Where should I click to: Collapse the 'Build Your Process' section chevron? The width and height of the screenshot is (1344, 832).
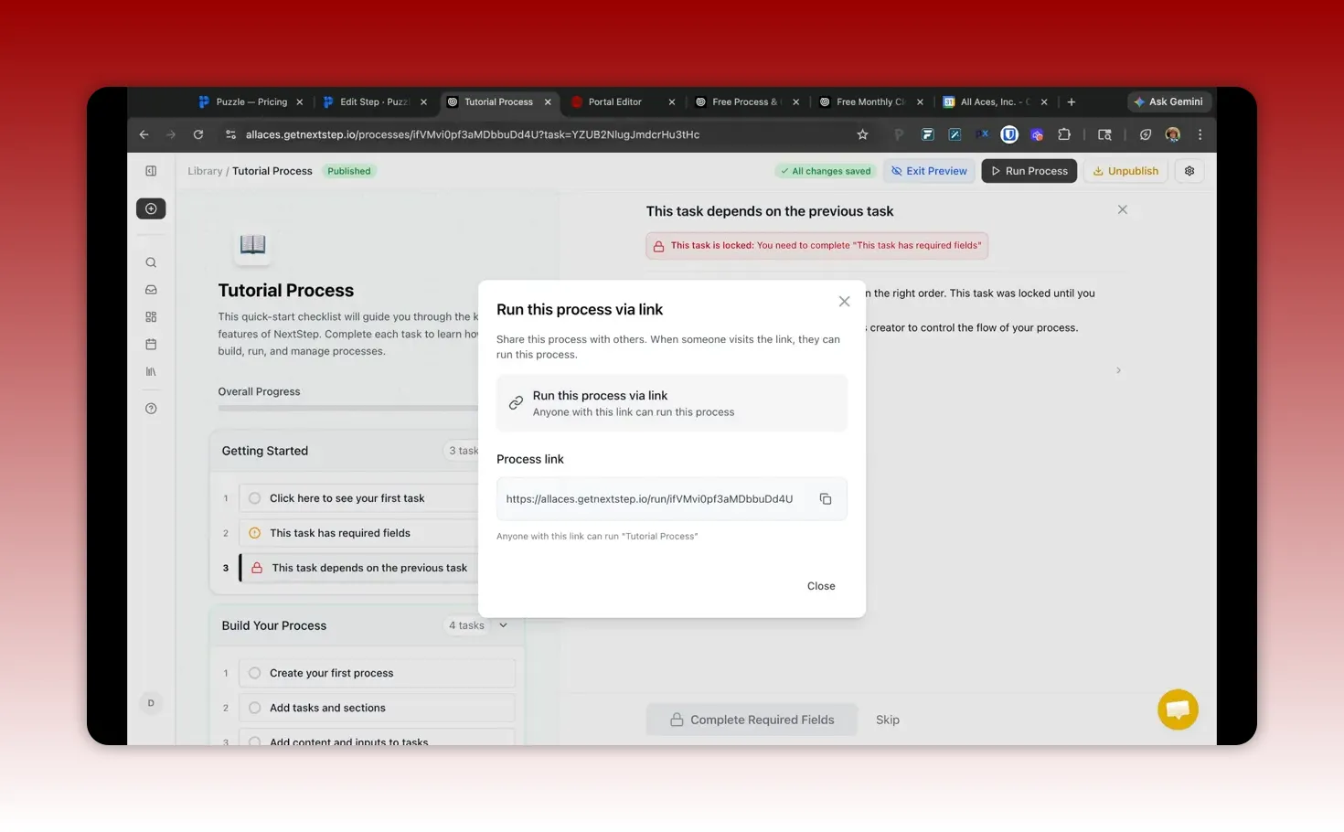[x=503, y=625]
